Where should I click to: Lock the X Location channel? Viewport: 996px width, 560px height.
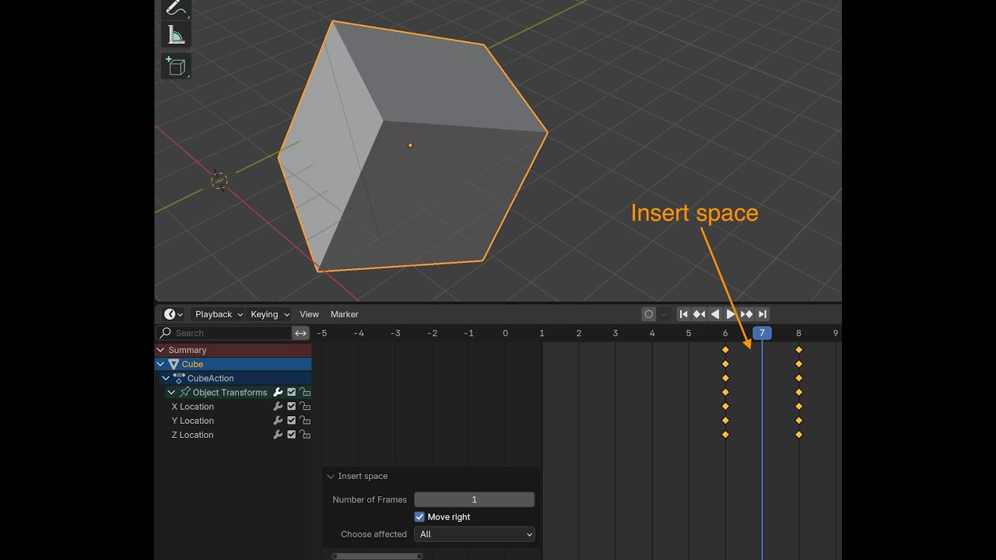(305, 407)
